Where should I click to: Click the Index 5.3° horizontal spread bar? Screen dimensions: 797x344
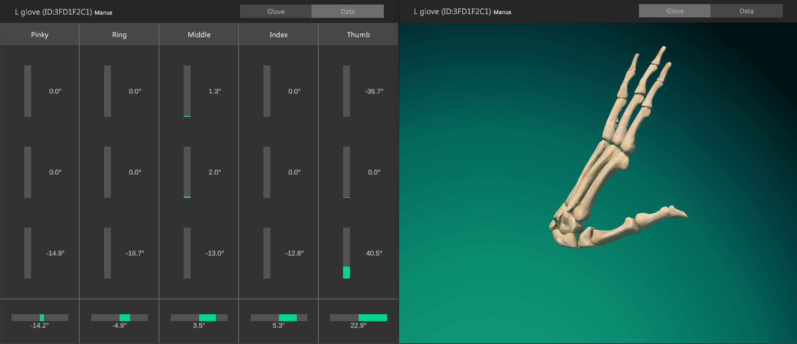click(278, 317)
